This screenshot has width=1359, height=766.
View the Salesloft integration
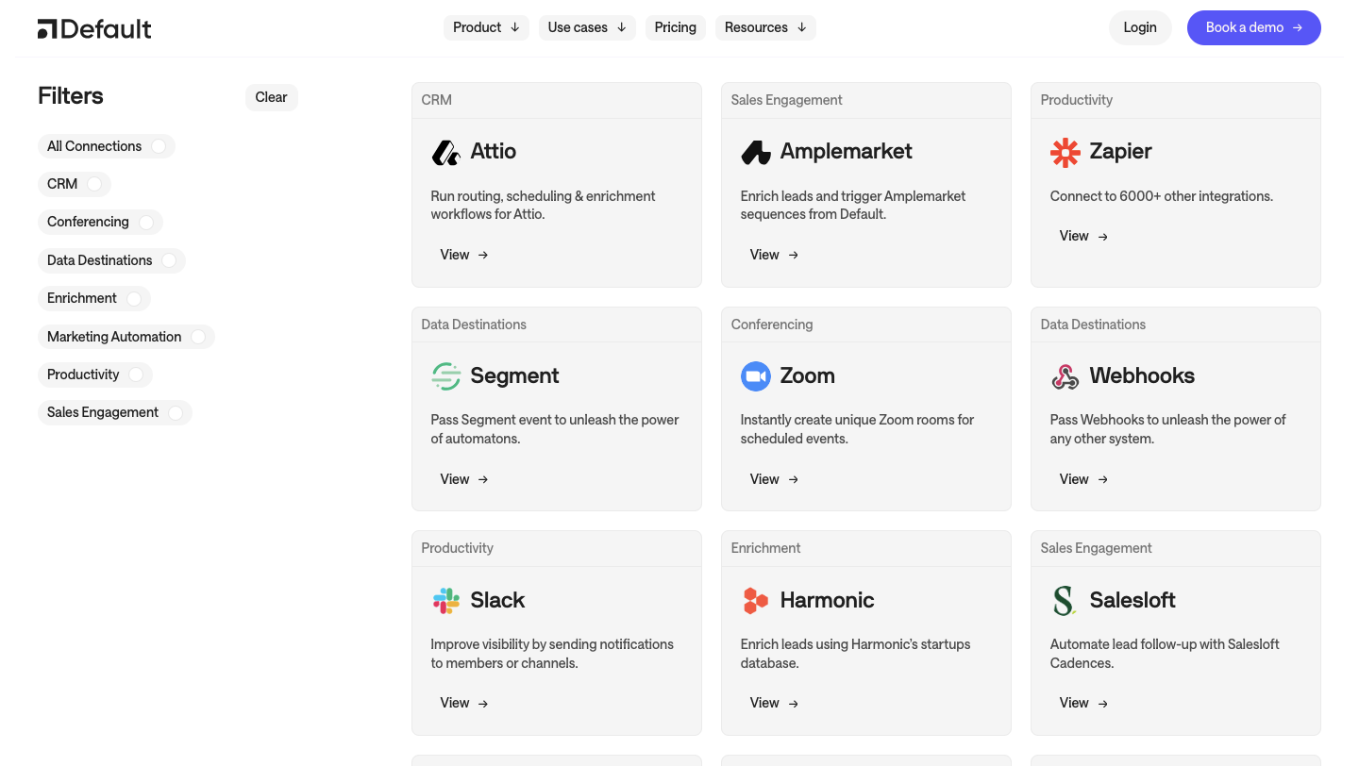[x=1083, y=704]
